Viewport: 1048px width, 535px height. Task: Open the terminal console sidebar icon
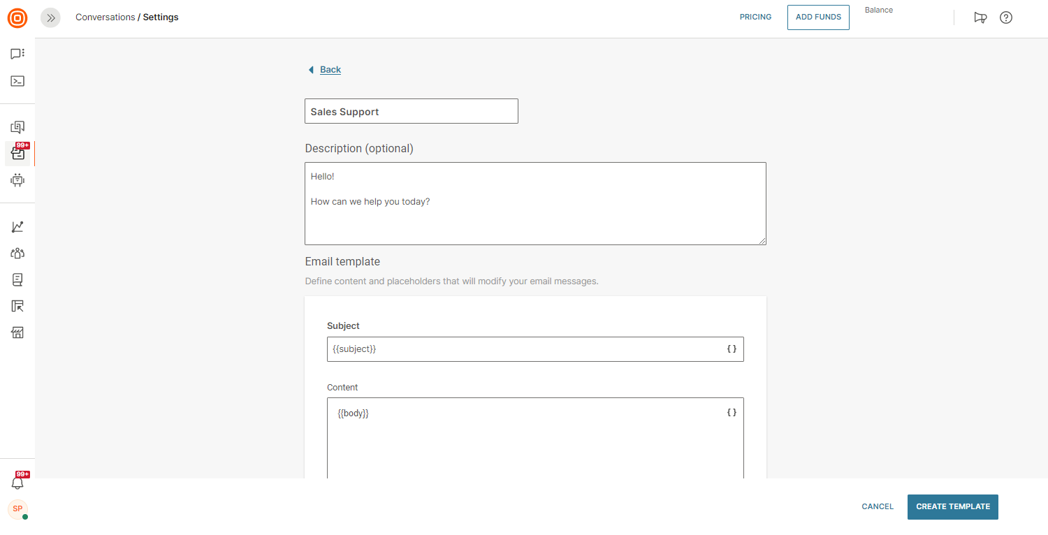(17, 81)
